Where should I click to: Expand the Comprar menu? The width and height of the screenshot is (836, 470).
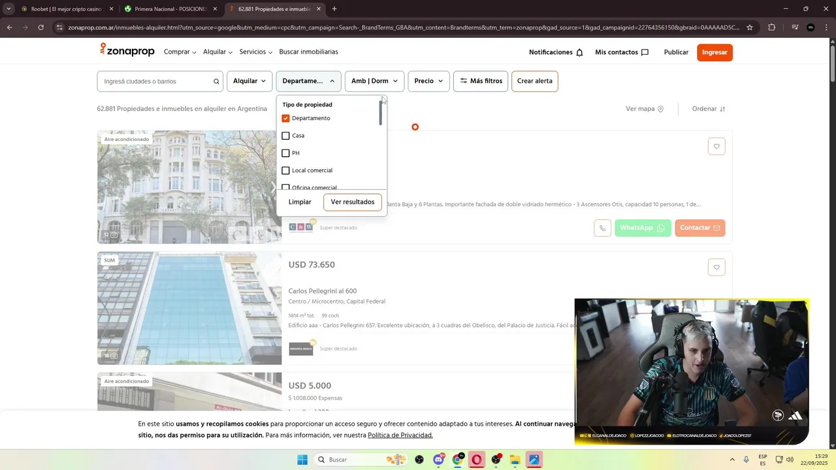[180, 52]
